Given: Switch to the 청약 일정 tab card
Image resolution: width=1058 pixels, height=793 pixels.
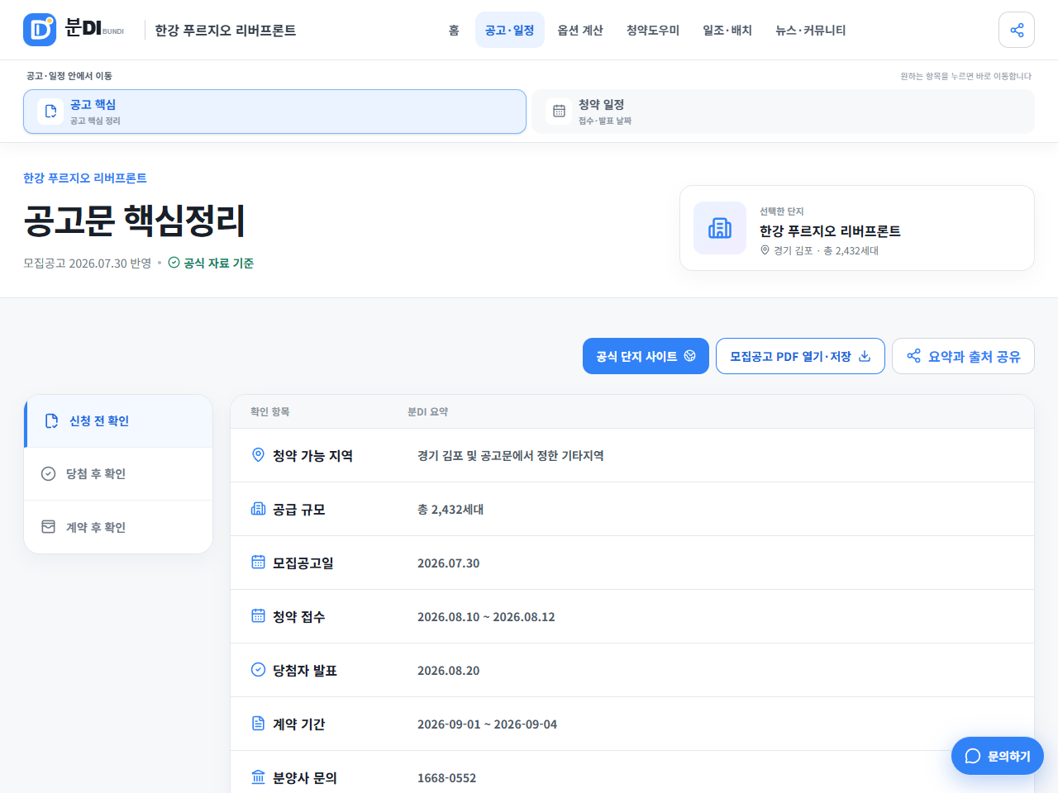Looking at the screenshot, I should (x=783, y=112).
